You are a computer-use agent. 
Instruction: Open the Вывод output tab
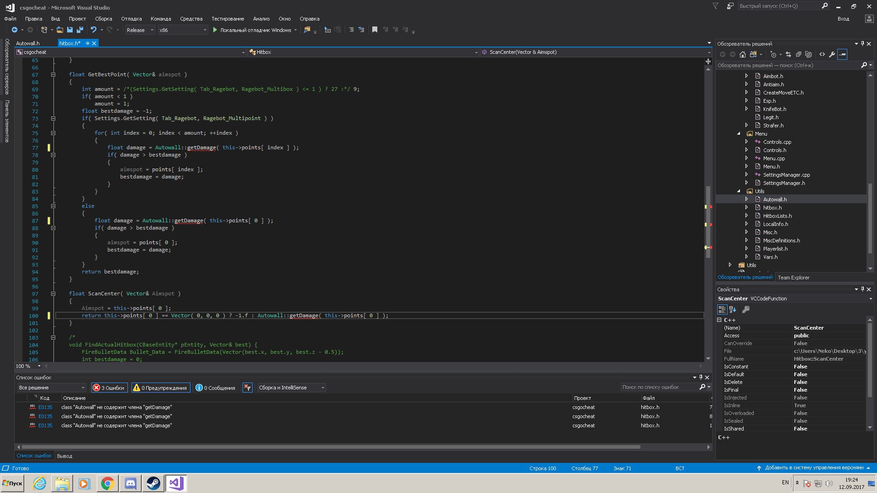(64, 456)
